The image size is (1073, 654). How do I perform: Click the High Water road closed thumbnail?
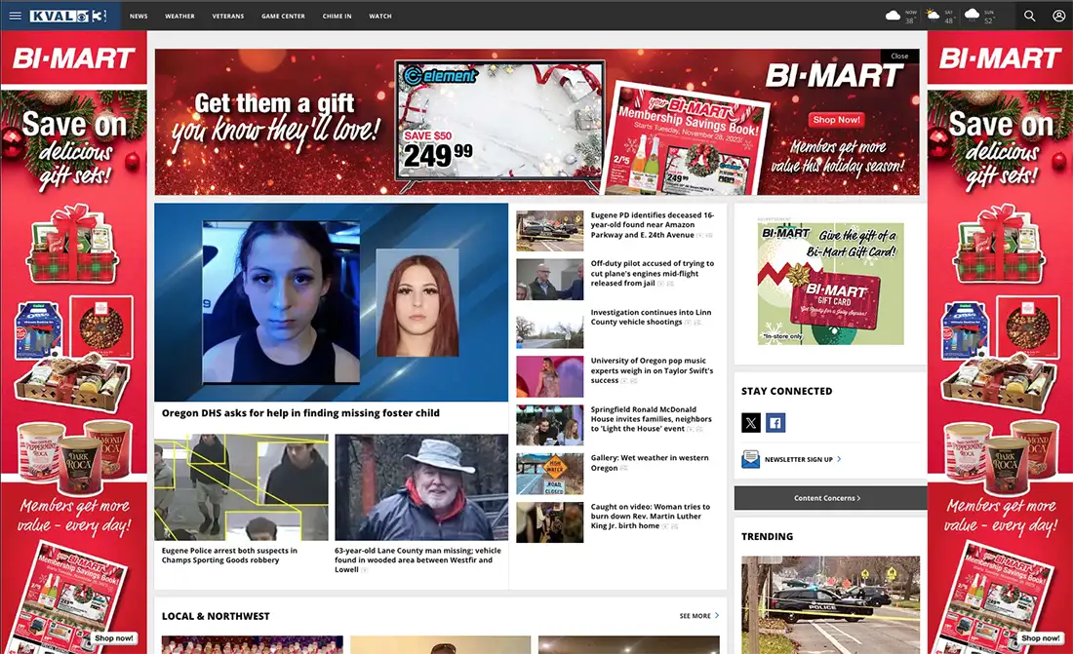point(549,474)
